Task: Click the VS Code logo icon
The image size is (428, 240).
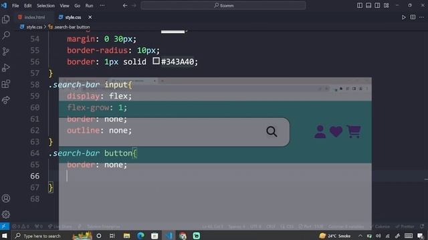Action: (x=4, y=5)
